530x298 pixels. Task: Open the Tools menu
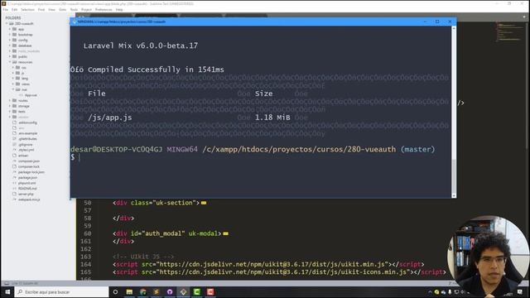click(74, 9)
